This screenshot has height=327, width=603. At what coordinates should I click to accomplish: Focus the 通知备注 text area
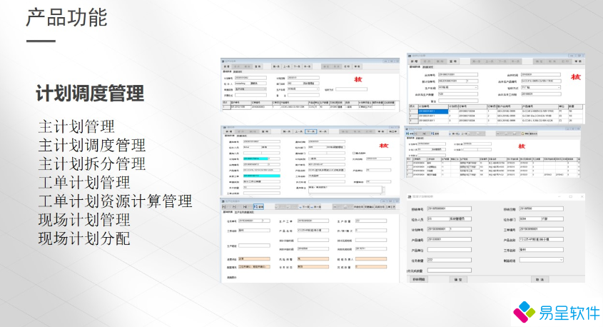coord(345,189)
